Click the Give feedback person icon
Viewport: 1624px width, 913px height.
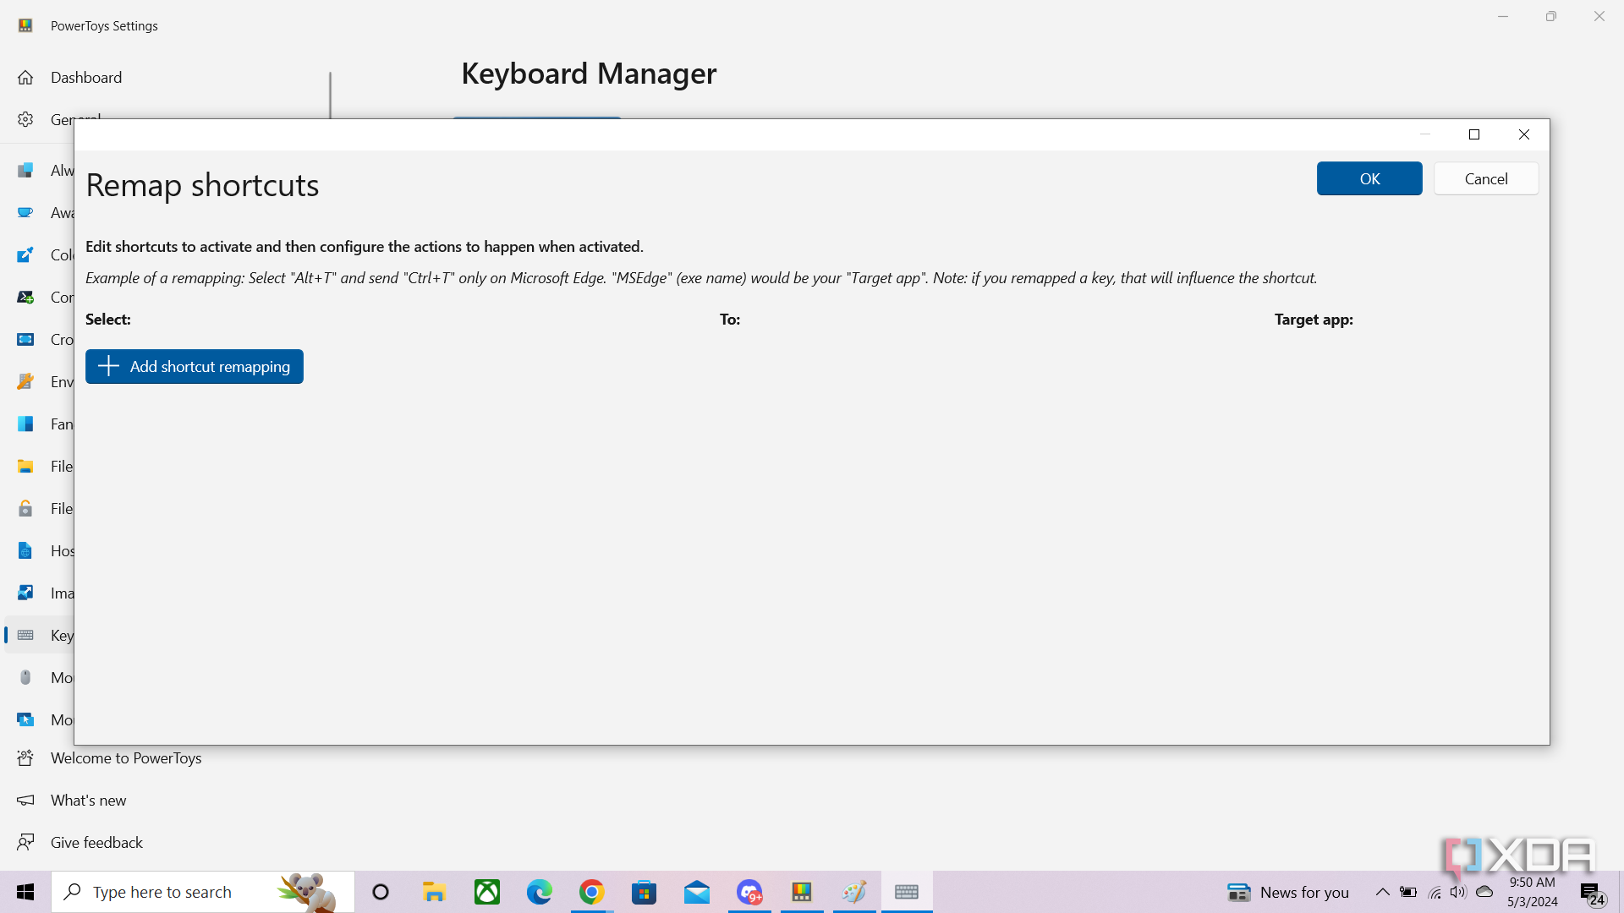click(x=25, y=842)
